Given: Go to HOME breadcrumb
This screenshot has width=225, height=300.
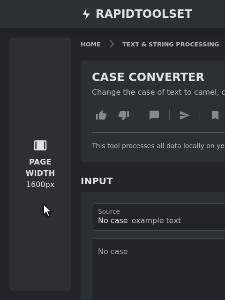Looking at the screenshot, I should 90,44.
